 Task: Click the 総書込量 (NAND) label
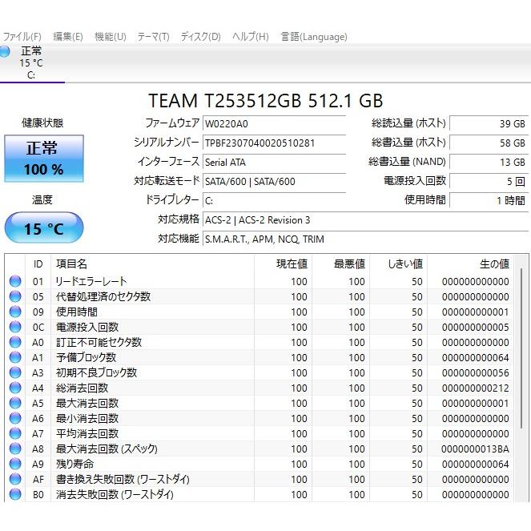[407, 162]
